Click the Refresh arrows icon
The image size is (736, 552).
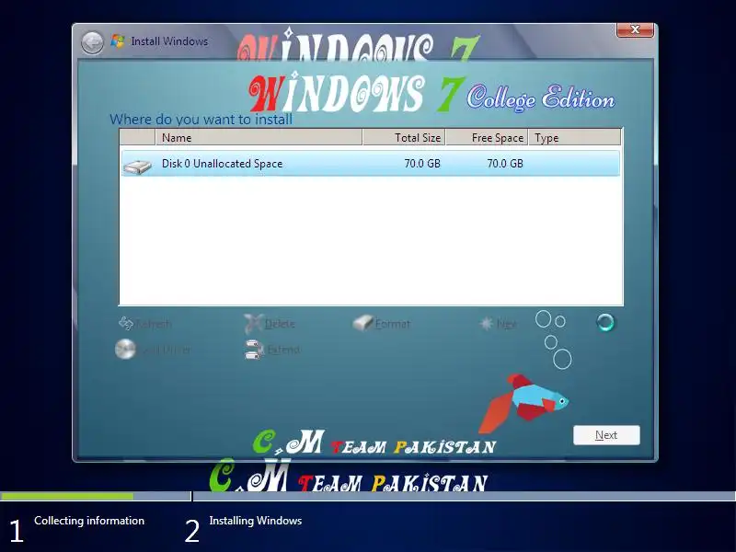coord(125,323)
